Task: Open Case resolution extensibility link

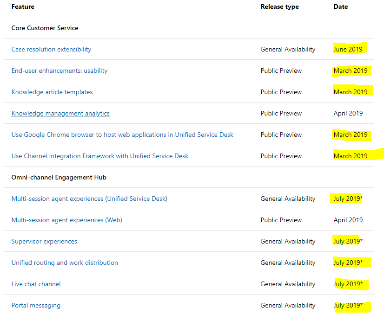Action: point(51,49)
